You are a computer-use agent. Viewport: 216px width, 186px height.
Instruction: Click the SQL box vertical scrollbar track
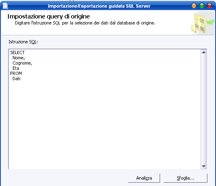click(204, 109)
